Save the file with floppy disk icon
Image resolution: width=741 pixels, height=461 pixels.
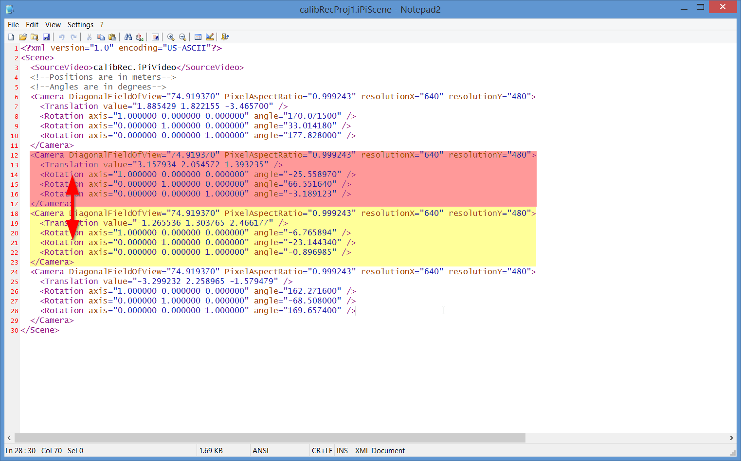(46, 37)
